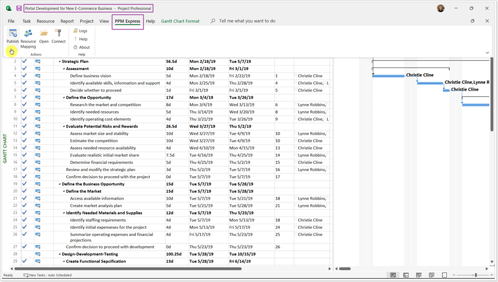Click New Tasks: Auto Scheduled in status bar

tap(48, 275)
